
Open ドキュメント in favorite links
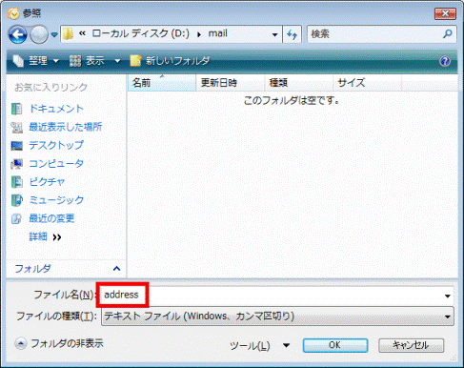click(x=56, y=109)
